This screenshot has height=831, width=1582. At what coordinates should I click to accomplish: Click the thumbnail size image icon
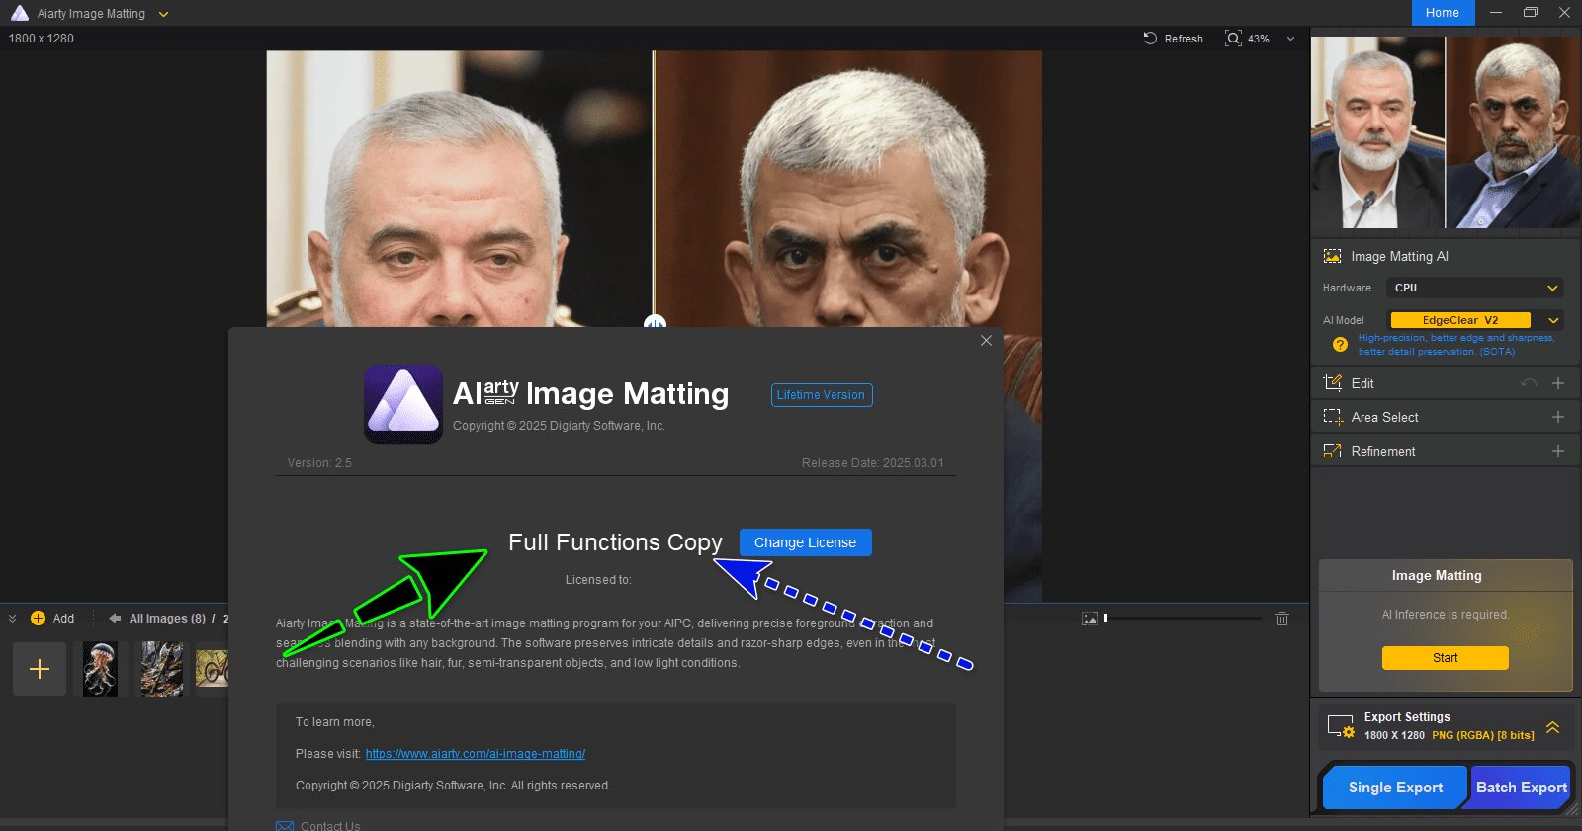click(1089, 619)
